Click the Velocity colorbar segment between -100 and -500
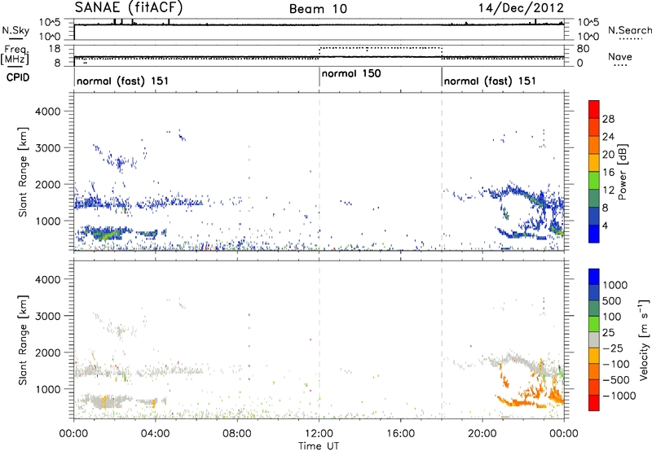 [594, 371]
